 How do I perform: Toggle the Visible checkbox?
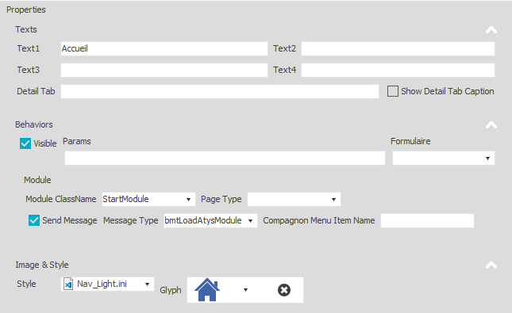(x=25, y=143)
